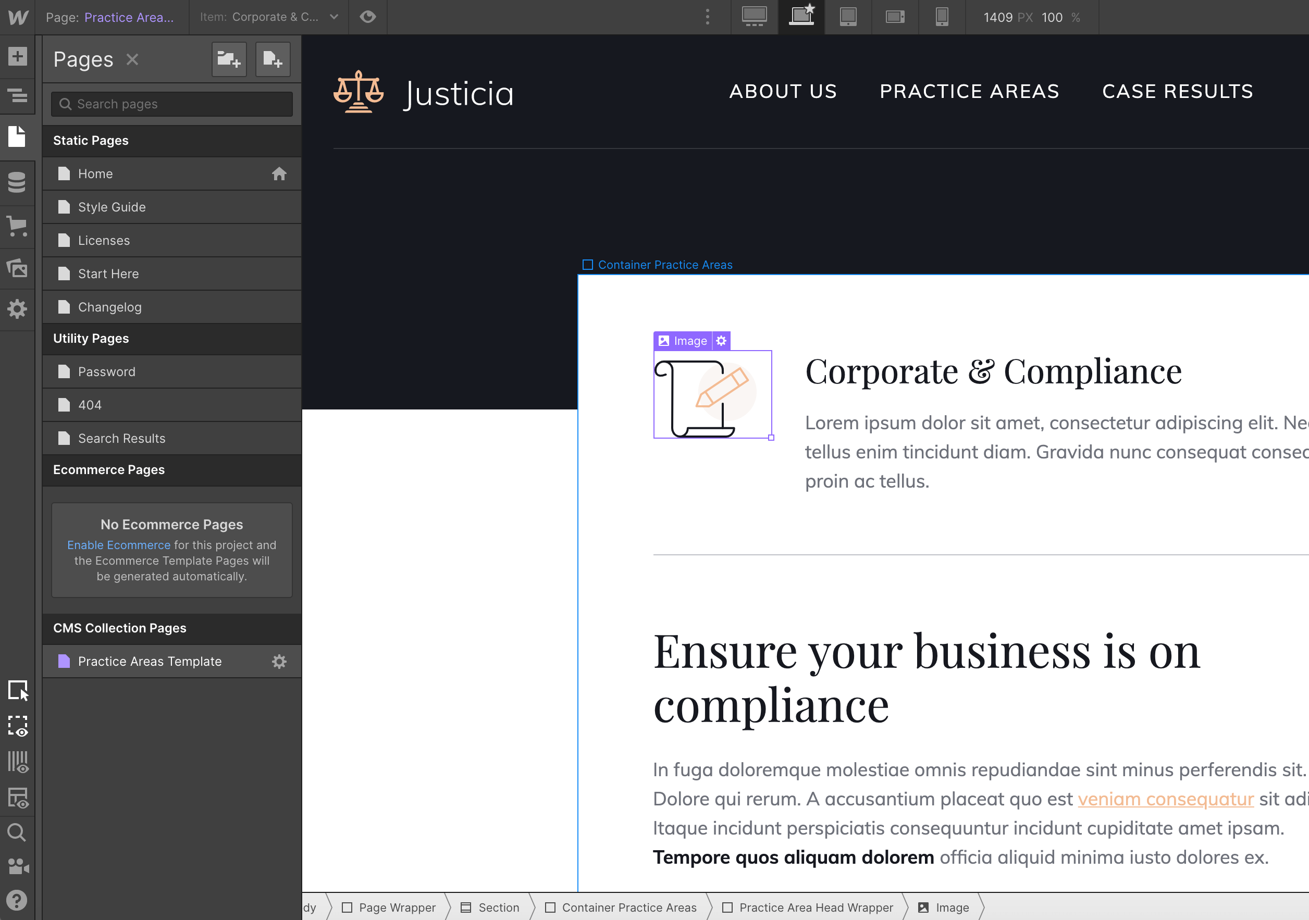Toggle preview mode with the eye icon
The height and width of the screenshot is (920, 1309).
367,17
